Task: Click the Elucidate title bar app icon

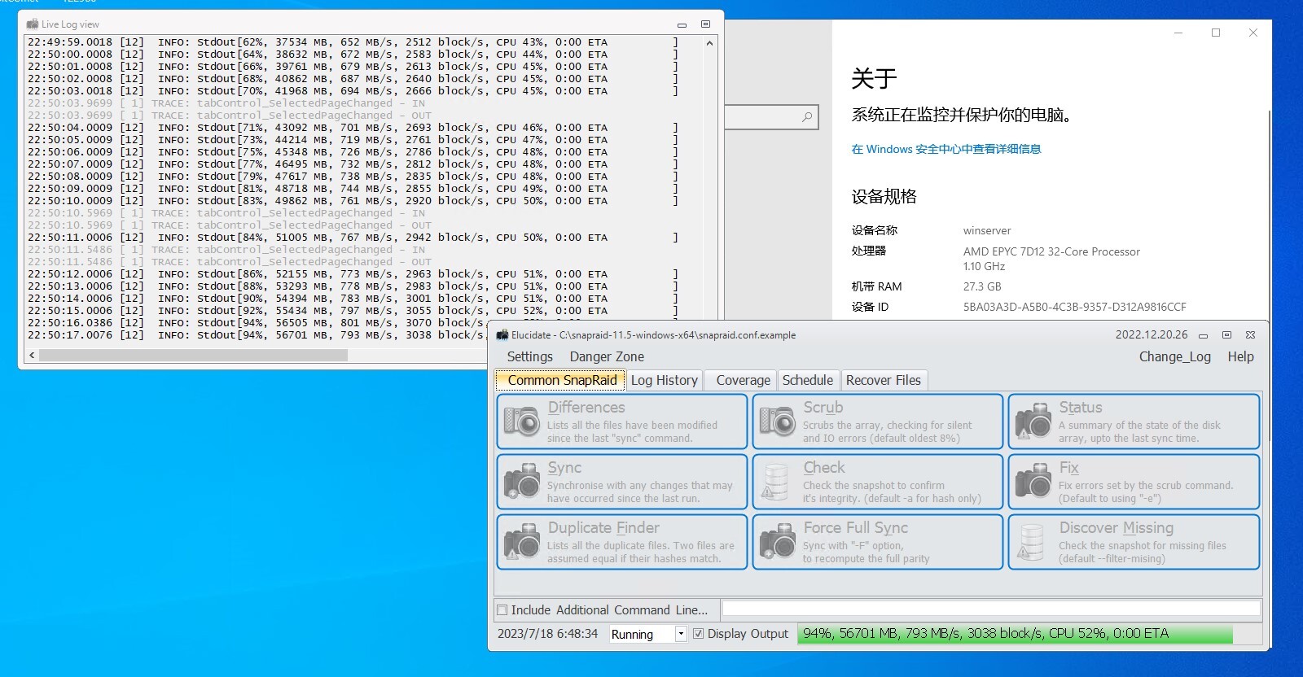Action: 502,334
